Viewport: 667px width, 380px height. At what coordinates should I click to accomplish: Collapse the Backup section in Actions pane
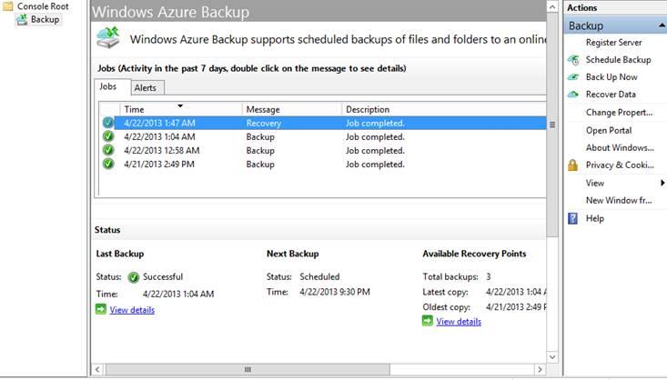(662, 26)
